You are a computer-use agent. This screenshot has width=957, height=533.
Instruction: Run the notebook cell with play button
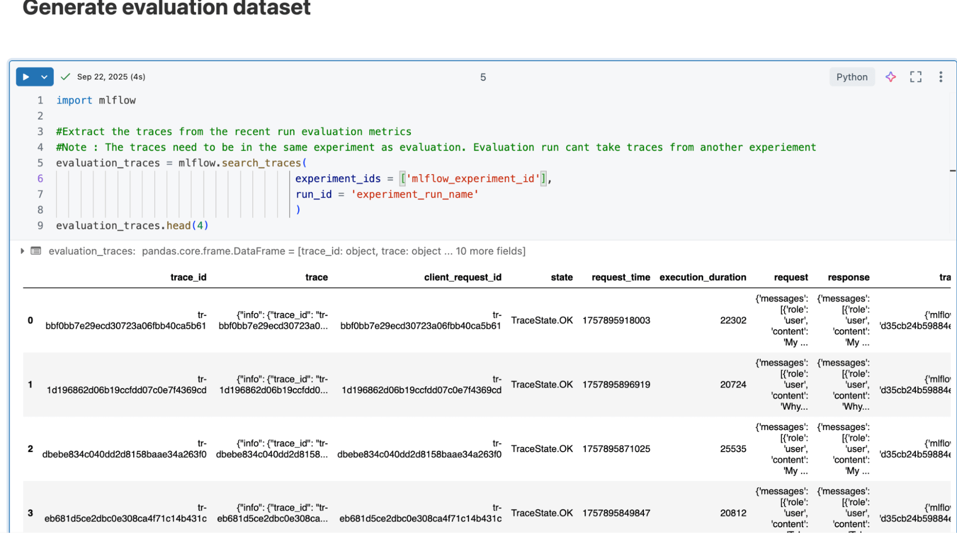pyautogui.click(x=26, y=77)
